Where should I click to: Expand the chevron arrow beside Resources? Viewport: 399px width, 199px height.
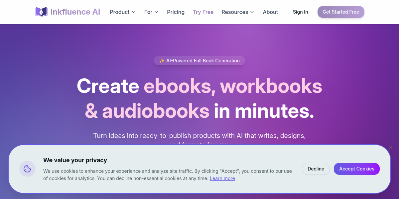tap(252, 12)
